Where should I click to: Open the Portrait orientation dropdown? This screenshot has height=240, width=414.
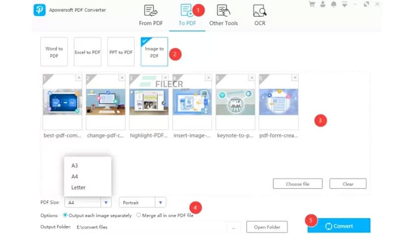point(143,203)
